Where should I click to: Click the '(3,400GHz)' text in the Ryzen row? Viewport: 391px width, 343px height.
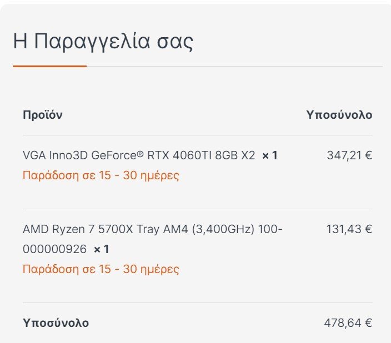point(223,229)
